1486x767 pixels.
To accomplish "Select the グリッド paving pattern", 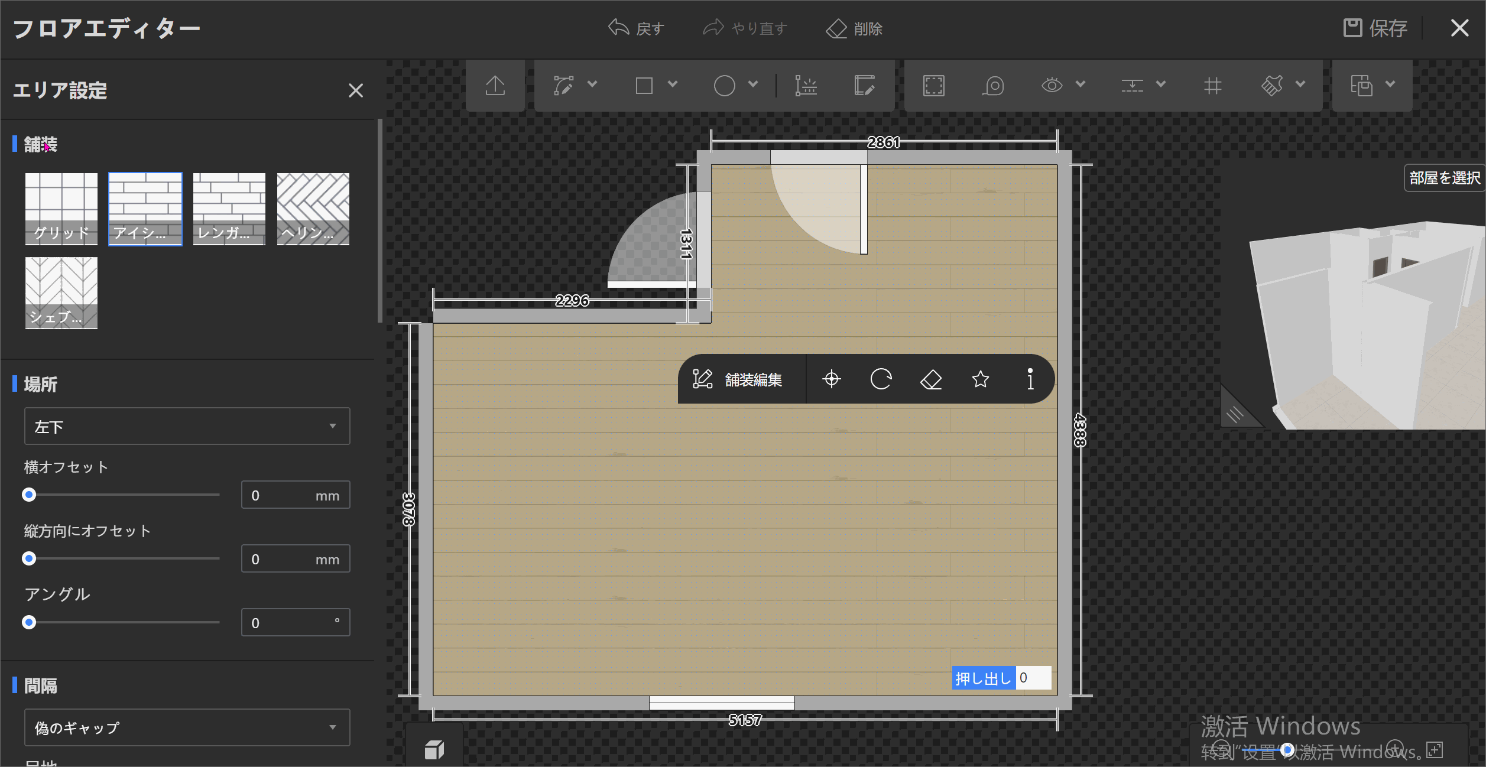I will click(x=61, y=209).
